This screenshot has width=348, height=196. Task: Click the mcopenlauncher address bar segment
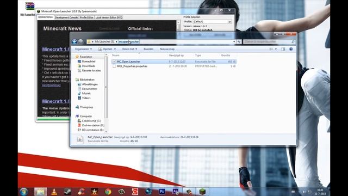[x=129, y=41]
